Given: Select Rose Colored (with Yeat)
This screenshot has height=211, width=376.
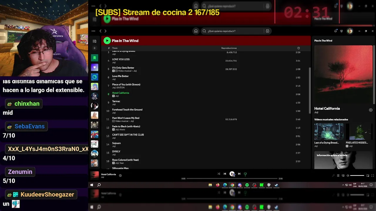Looking at the screenshot, I should point(206,161).
